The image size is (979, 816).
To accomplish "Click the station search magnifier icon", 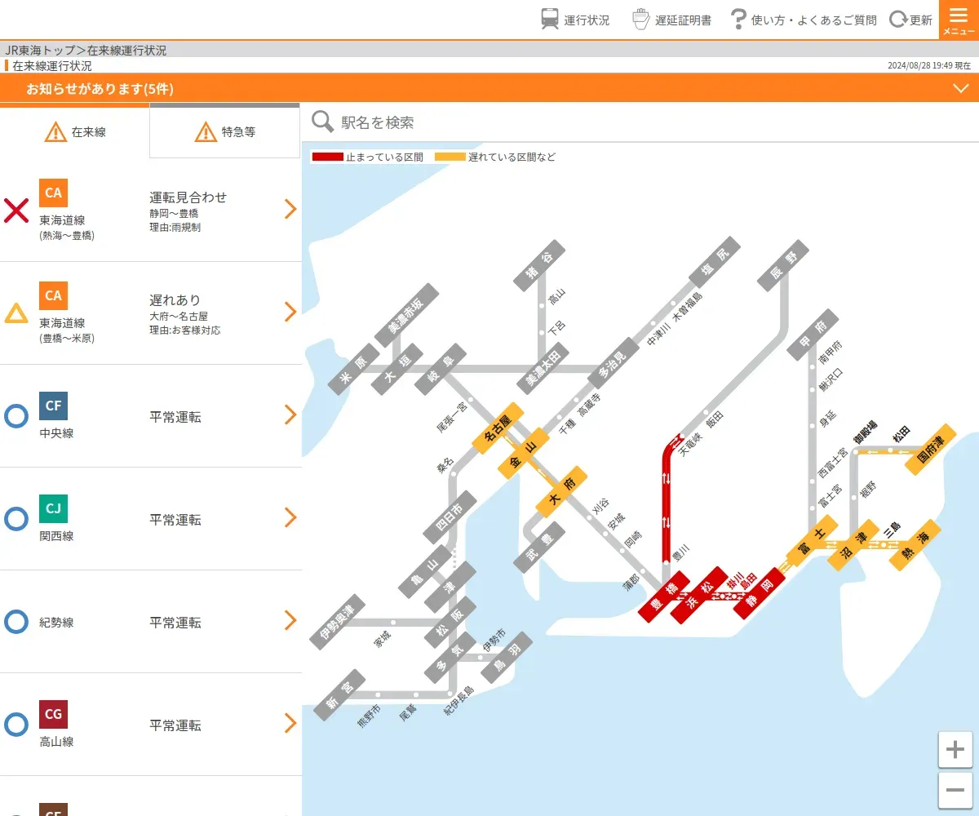I will [x=323, y=122].
